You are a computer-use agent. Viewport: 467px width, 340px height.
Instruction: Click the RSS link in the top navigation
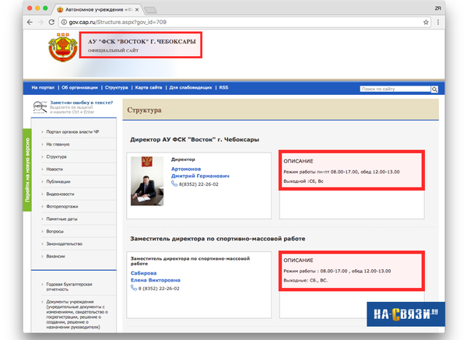[224, 88]
